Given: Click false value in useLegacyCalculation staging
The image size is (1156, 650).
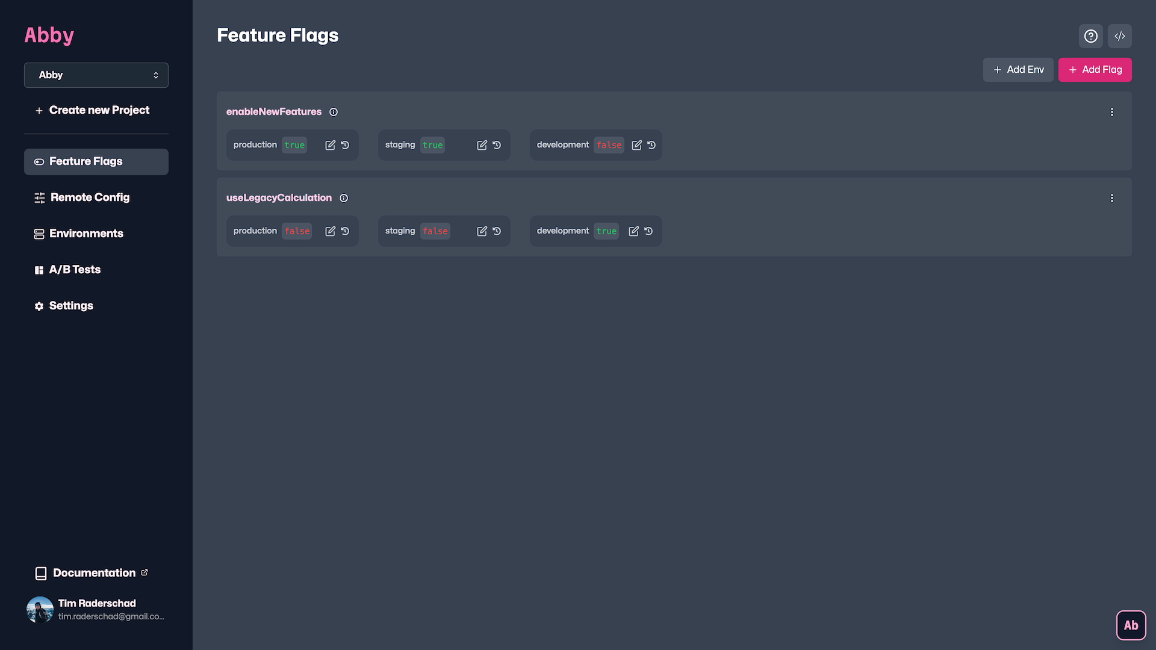Looking at the screenshot, I should point(435,231).
